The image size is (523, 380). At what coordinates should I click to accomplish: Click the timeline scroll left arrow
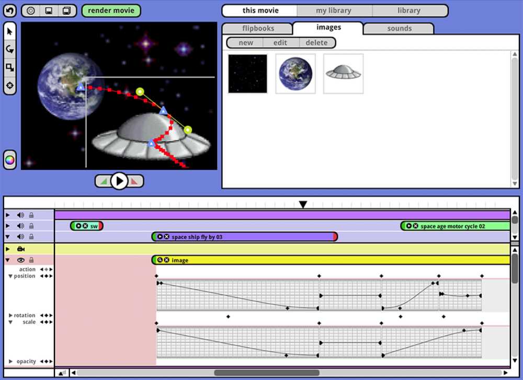[x=73, y=373]
